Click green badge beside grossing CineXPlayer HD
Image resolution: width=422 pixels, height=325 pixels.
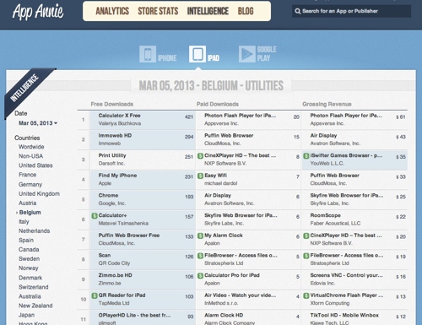point(306,236)
